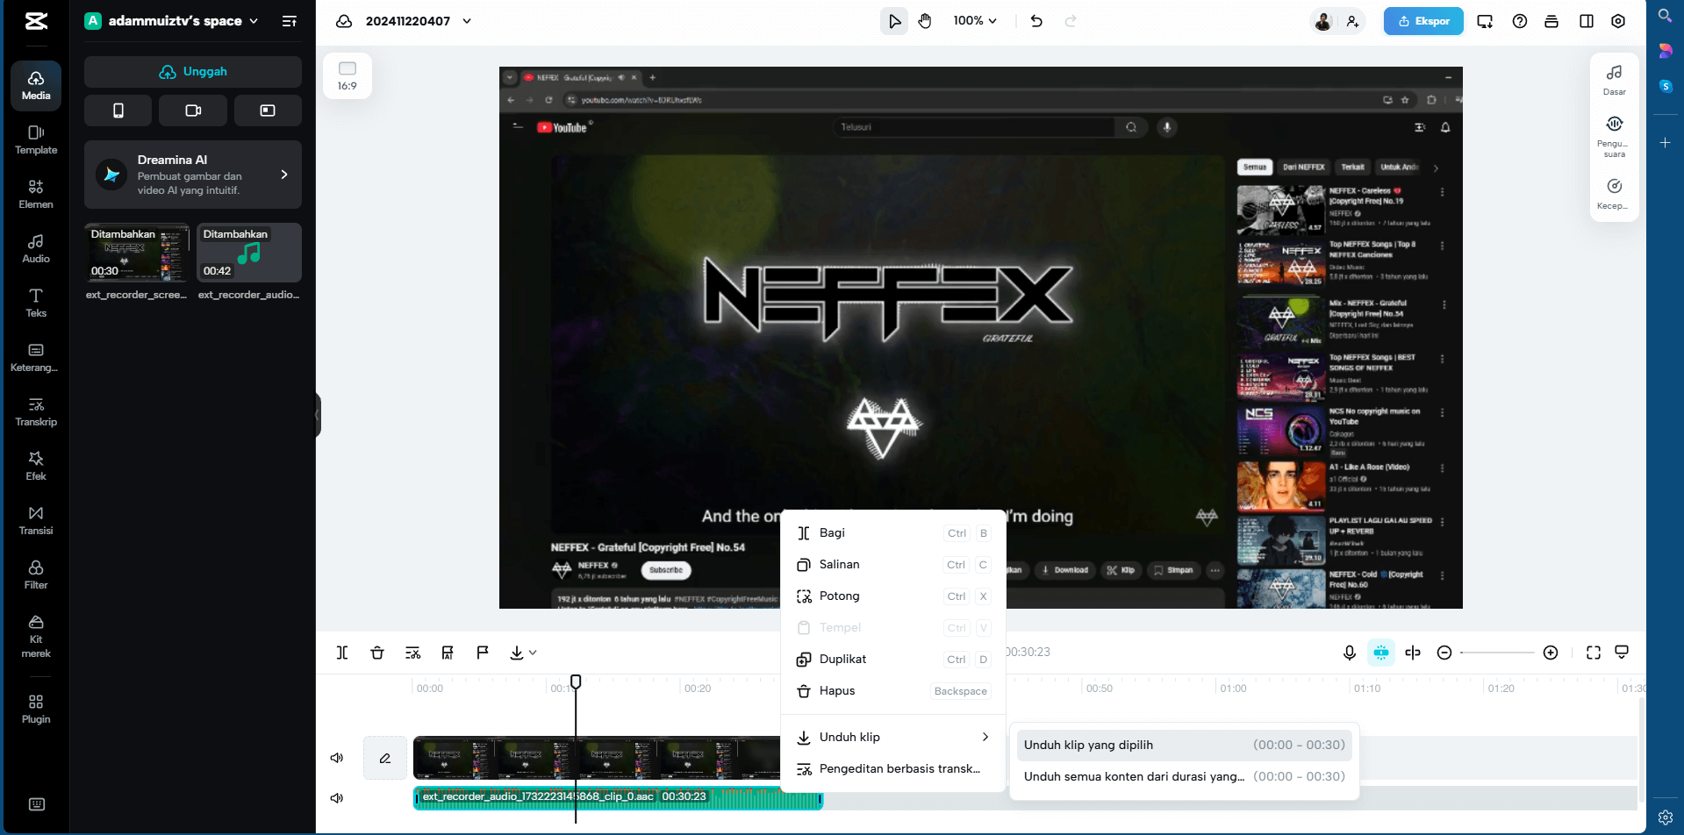This screenshot has height=835, width=1684.
Task: Open the Filter panel
Action: [36, 575]
